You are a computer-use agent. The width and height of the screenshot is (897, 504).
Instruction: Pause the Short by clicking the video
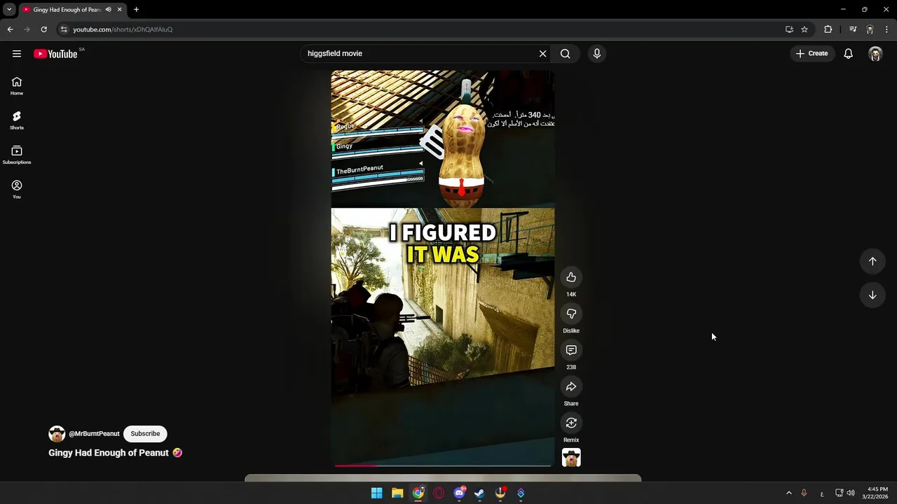(x=443, y=267)
